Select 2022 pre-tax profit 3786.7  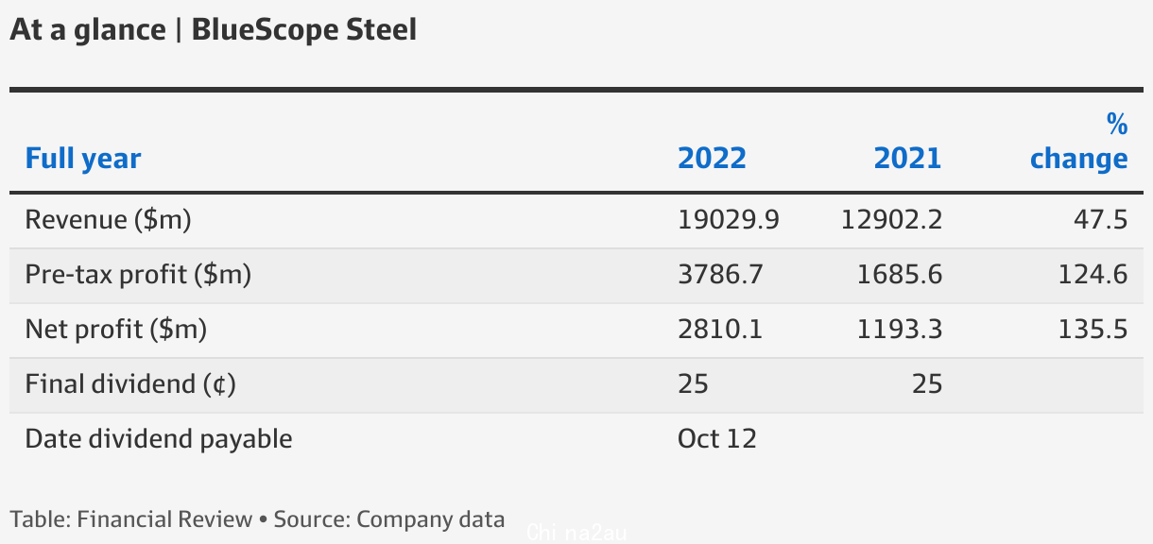(720, 275)
